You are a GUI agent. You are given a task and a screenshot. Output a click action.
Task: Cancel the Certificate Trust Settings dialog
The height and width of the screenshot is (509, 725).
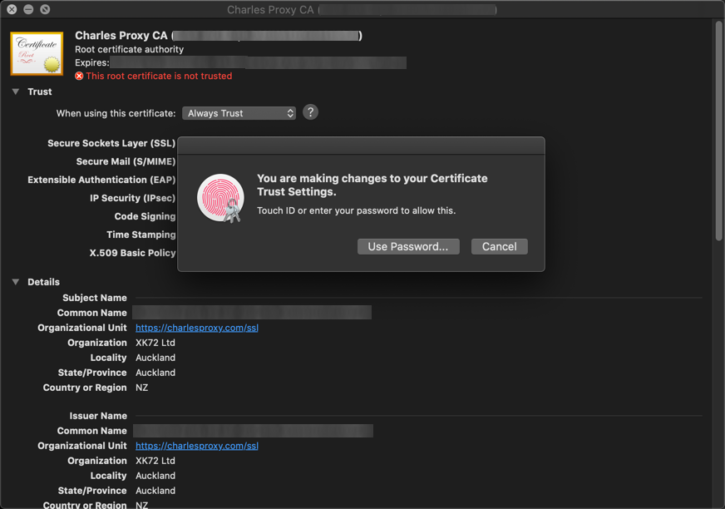click(500, 247)
